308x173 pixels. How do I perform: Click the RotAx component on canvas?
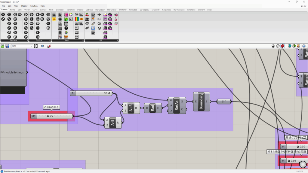tap(177, 105)
